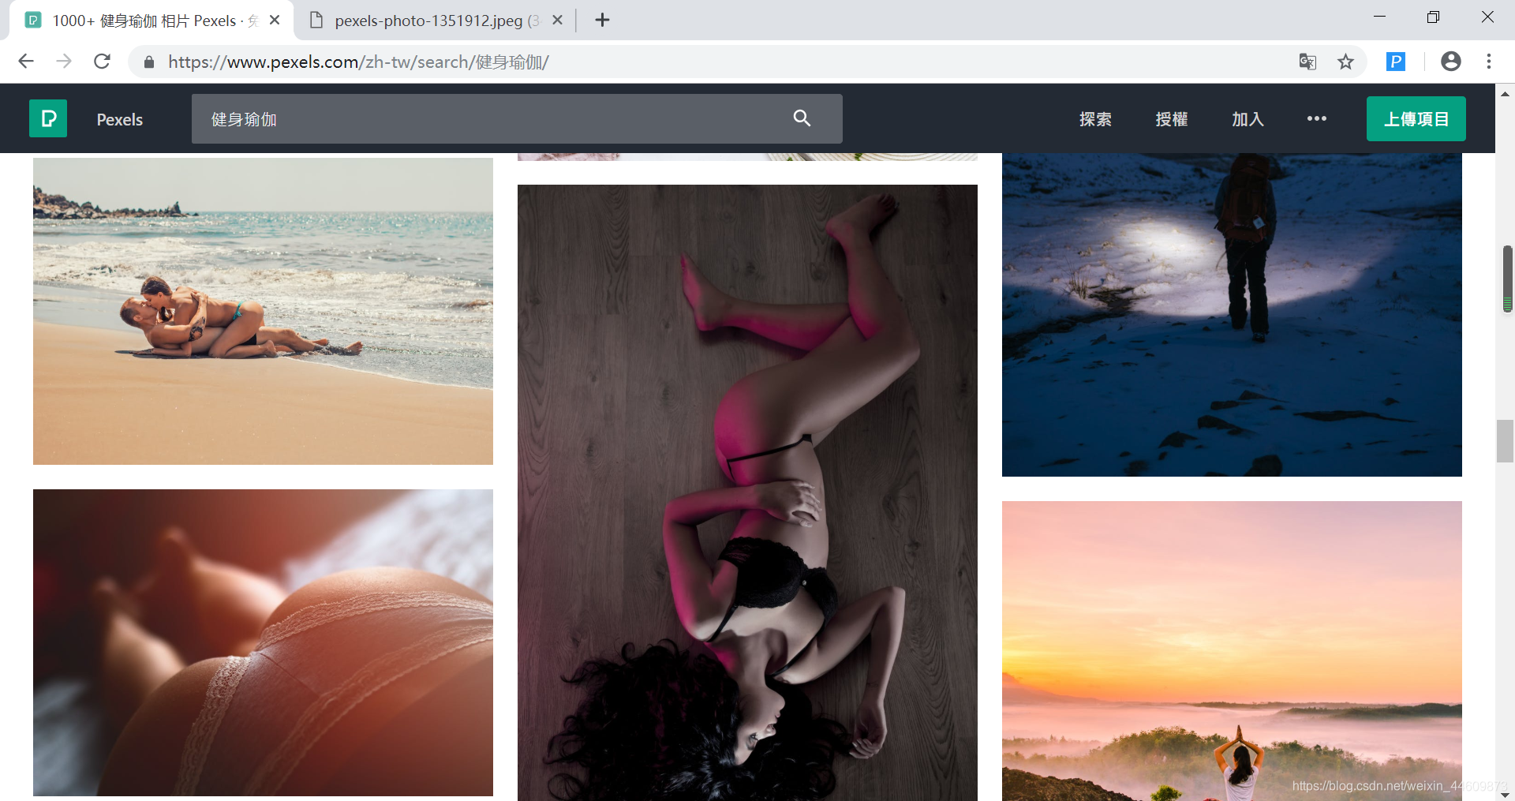This screenshot has width=1515, height=801.
Task: Close the pexels-photo-1351912.jpeg tab
Action: click(x=557, y=20)
